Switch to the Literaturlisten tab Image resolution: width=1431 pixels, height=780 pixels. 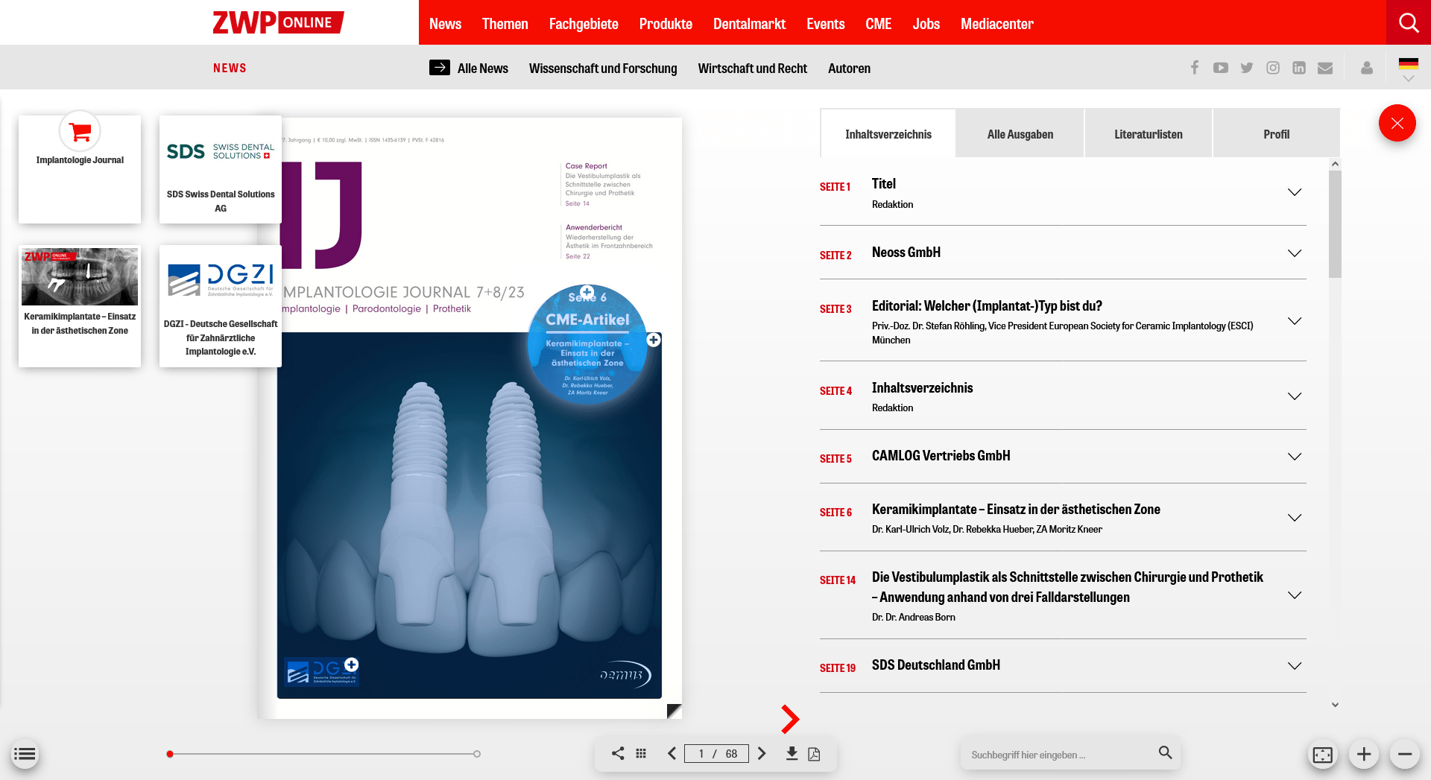tap(1148, 133)
